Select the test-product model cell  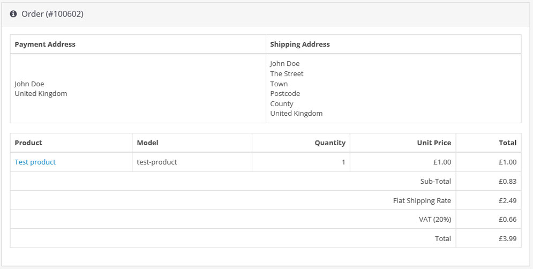[157, 162]
